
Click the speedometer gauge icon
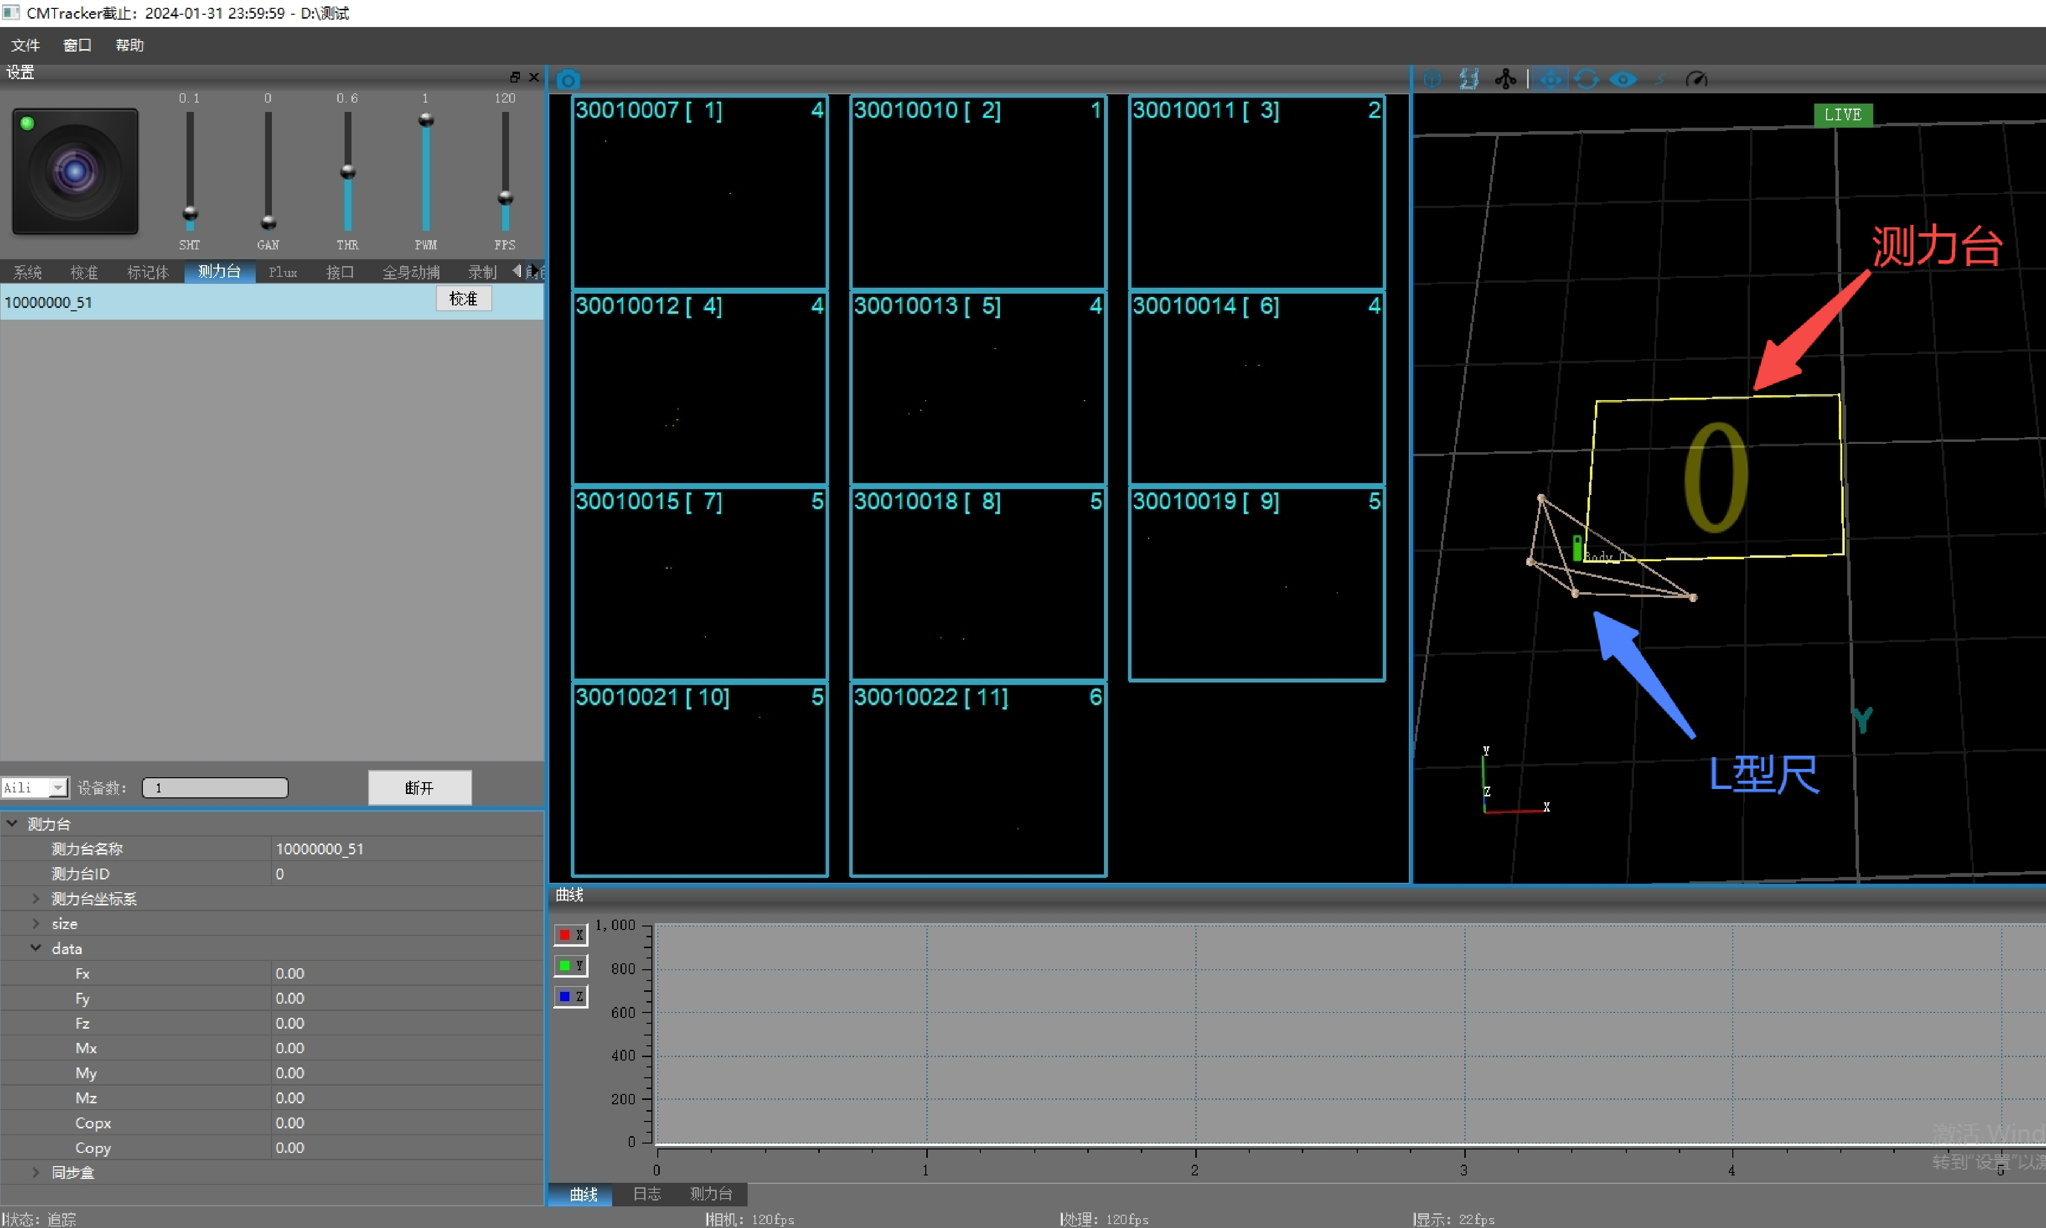[1696, 80]
